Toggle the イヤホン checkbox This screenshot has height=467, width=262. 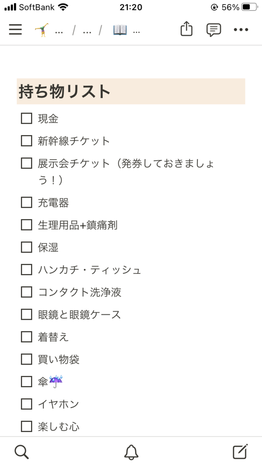click(26, 404)
